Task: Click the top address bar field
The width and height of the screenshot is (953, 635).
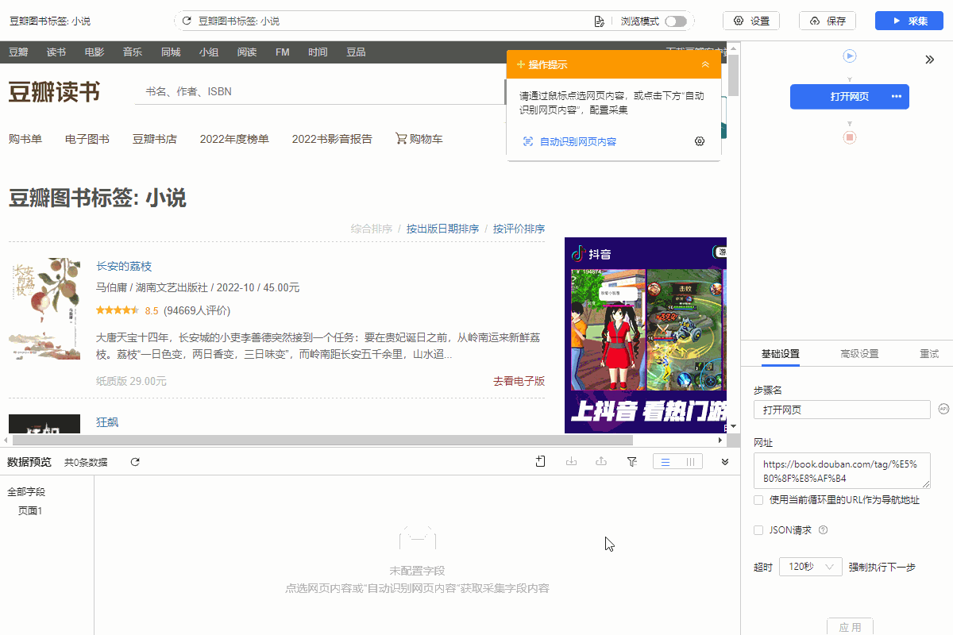Action: point(434,21)
